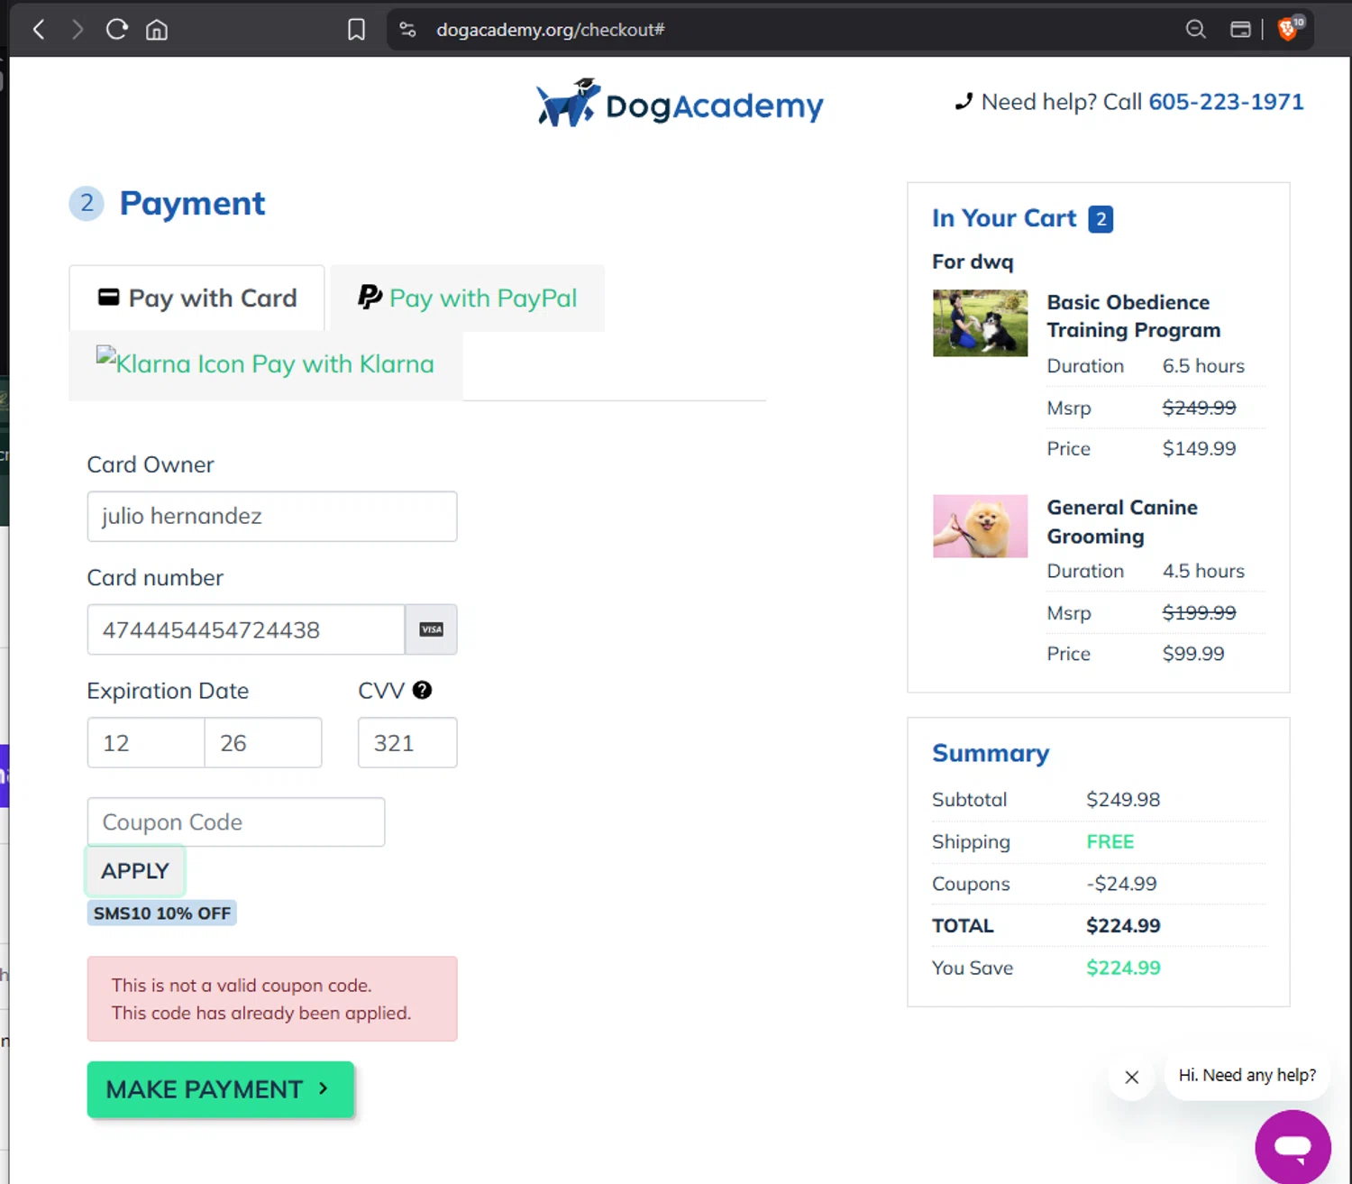
Task: Click the General Canine Grooming thumbnail
Action: pos(980,526)
